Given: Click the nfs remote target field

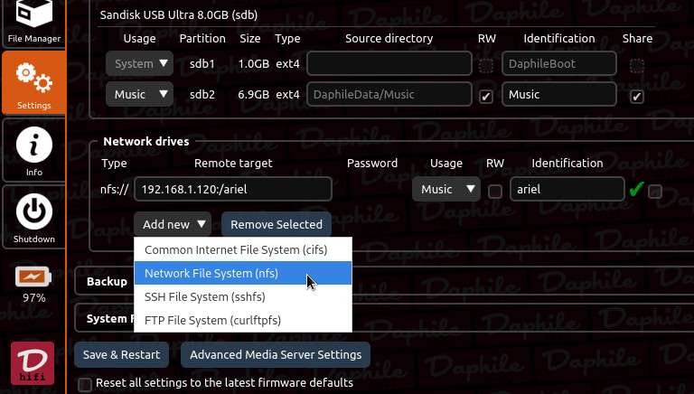Looking at the screenshot, I should pos(233,189).
